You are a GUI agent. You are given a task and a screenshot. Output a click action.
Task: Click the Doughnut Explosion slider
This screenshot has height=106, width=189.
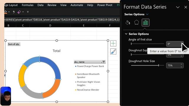(147, 54)
